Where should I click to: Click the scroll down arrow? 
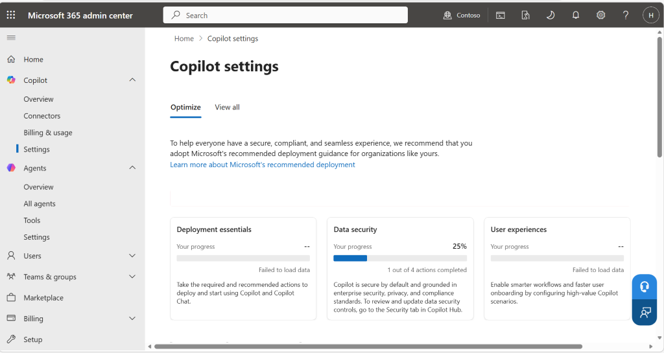659,338
